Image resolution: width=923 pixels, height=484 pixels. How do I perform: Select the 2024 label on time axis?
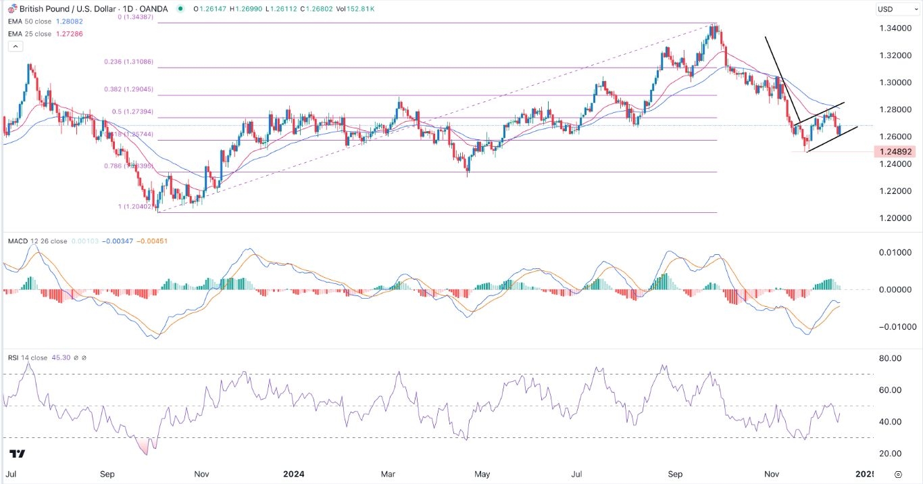coord(293,475)
